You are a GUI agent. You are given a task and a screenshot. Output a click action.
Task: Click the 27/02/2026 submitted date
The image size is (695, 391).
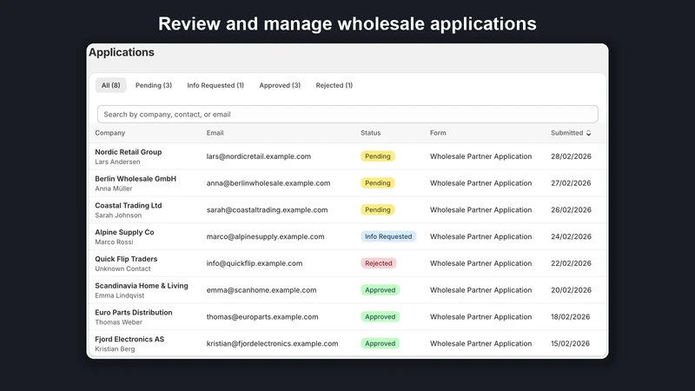coord(571,183)
